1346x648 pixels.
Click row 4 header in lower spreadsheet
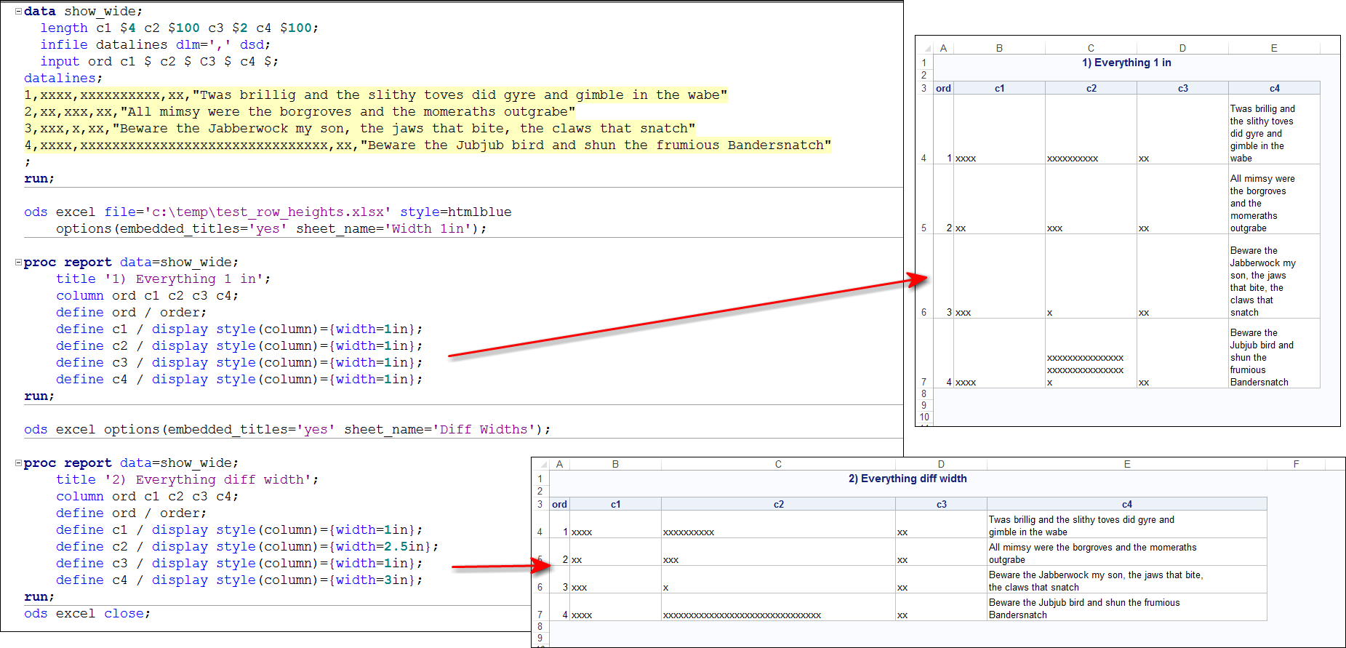tap(540, 532)
